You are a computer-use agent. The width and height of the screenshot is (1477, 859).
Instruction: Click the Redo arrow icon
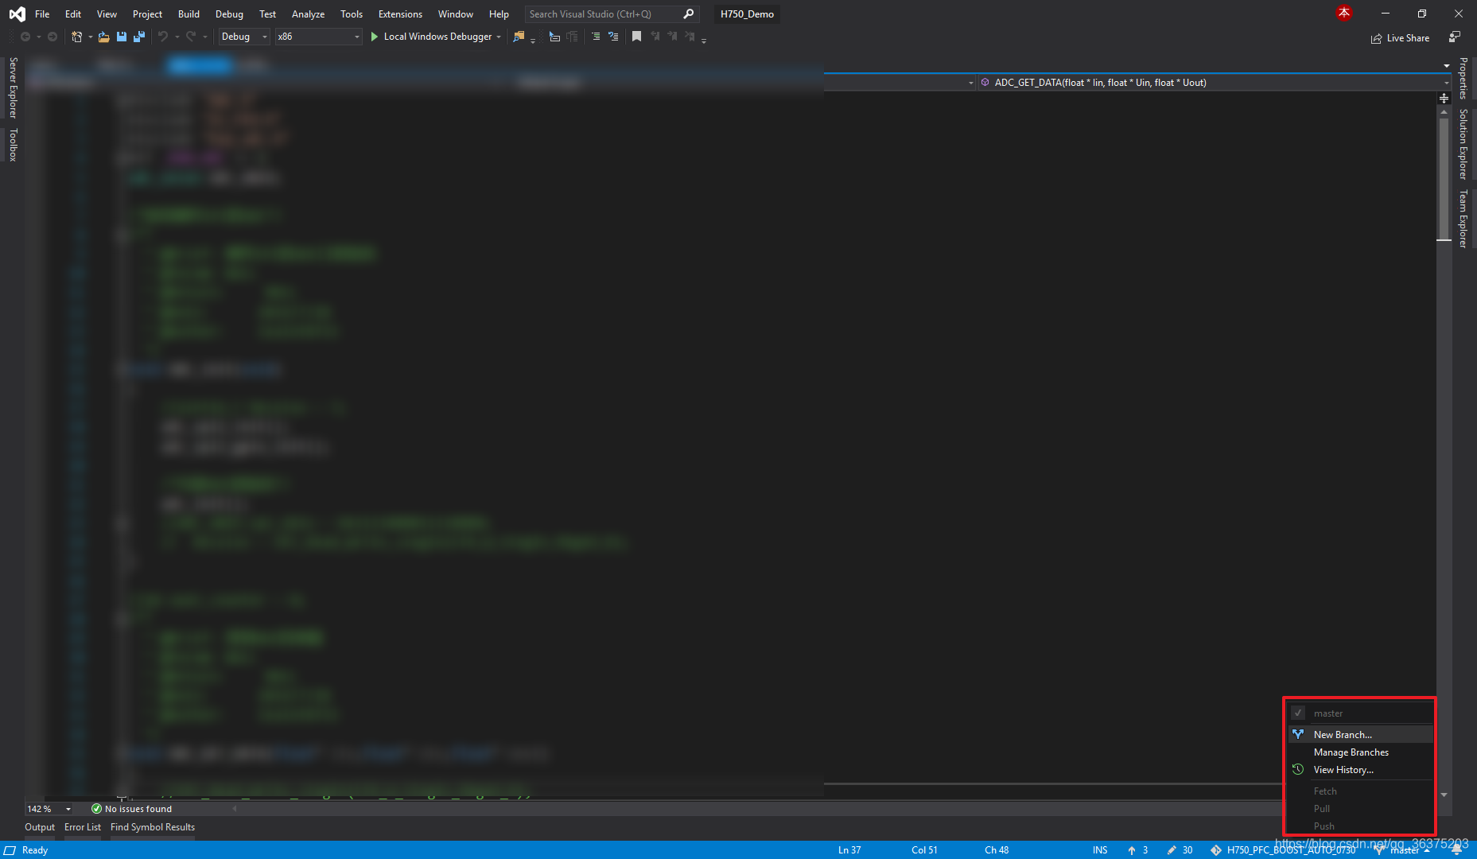(191, 37)
